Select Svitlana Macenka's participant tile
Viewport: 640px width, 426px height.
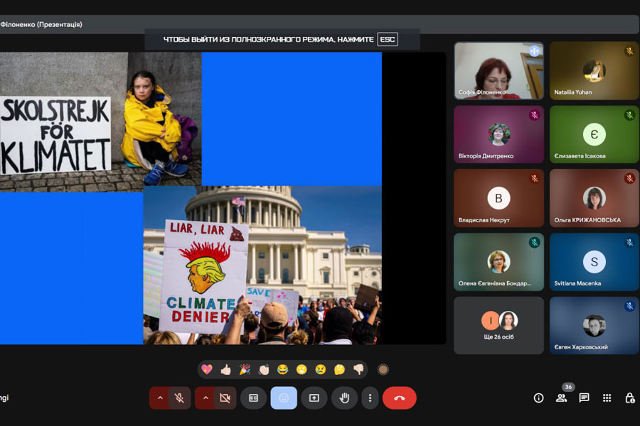coord(594,262)
